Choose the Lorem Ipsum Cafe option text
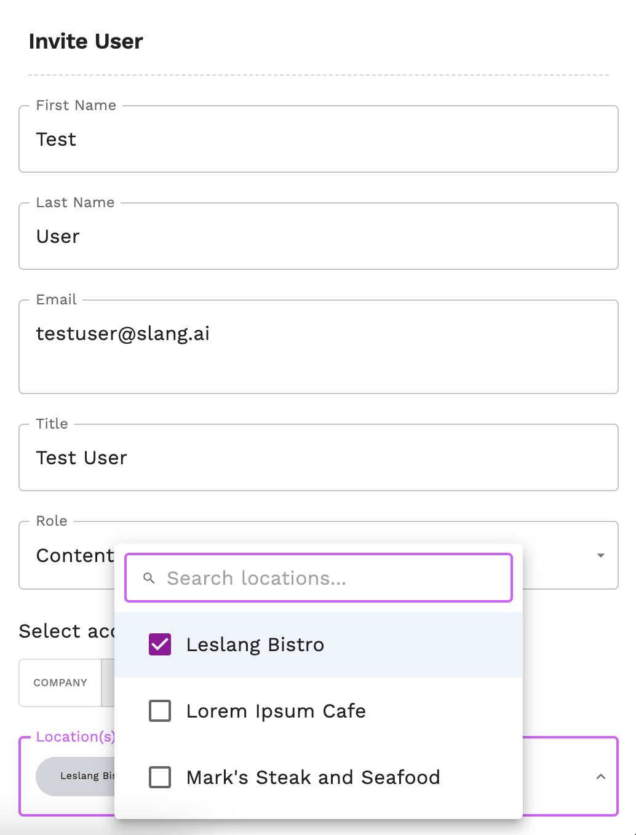Viewport: 636px width, 835px height. pos(276,711)
